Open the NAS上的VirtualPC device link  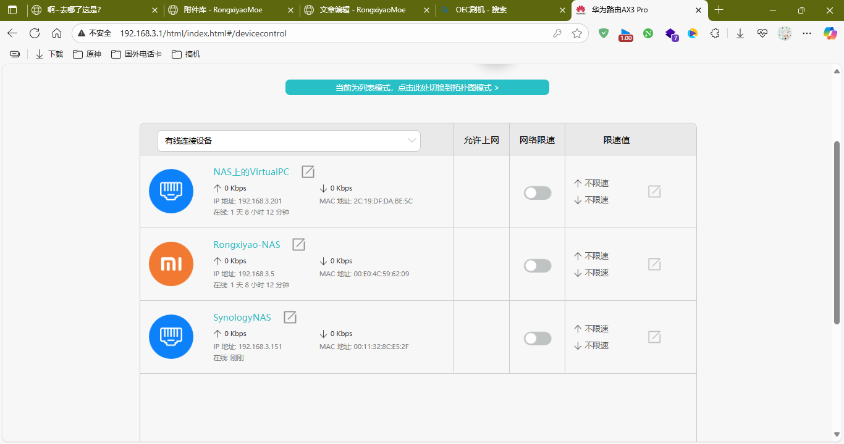(251, 172)
